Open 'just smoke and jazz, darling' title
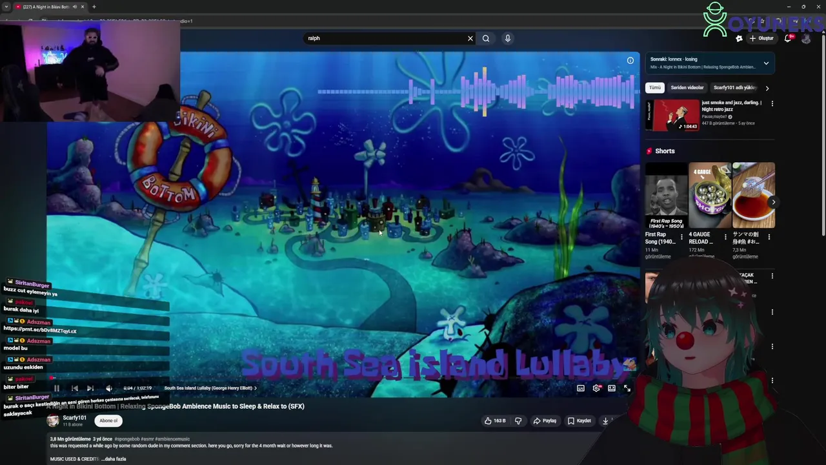This screenshot has height=465, width=826. click(732, 106)
